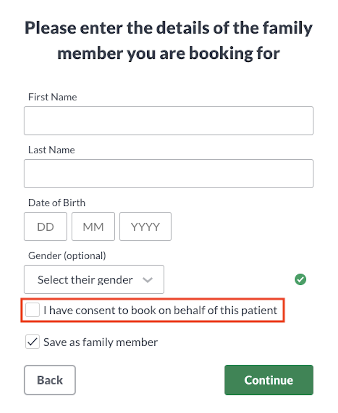The height and width of the screenshot is (413, 338).
Task: Uncheck Save as family member checkbox
Action: 32,342
